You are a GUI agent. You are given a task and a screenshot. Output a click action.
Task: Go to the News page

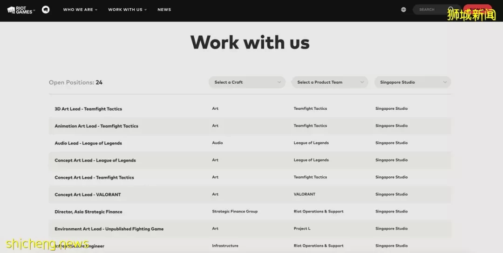164,10
